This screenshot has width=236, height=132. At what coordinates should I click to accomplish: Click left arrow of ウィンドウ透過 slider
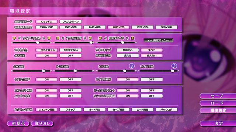coord(12,43)
